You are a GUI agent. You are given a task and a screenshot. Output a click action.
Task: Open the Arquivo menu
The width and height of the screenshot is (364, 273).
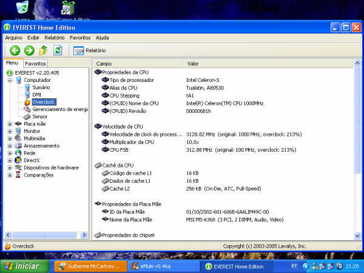point(13,38)
